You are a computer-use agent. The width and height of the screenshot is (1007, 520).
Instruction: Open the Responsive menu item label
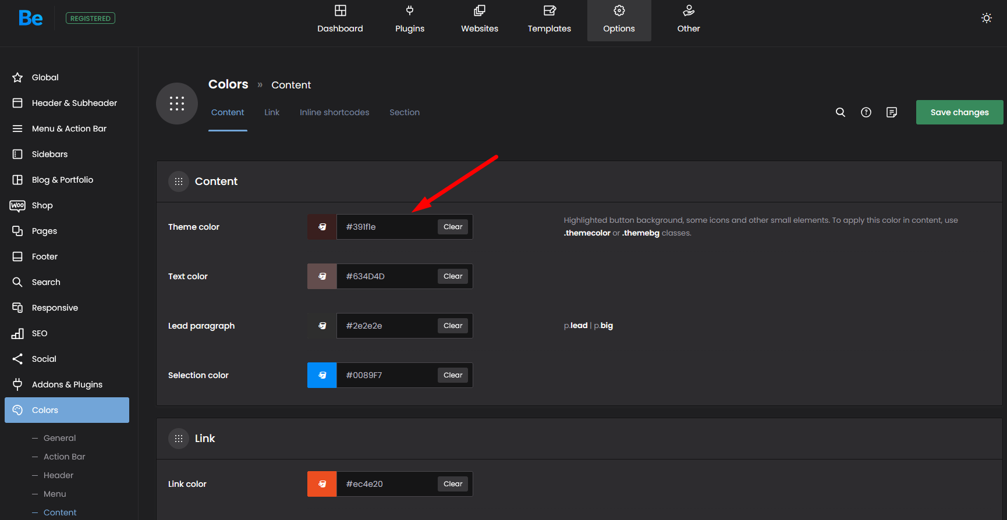55,308
